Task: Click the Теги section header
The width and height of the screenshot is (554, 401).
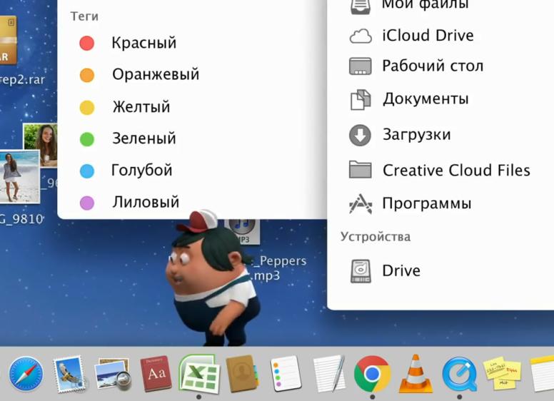Action: [x=84, y=16]
